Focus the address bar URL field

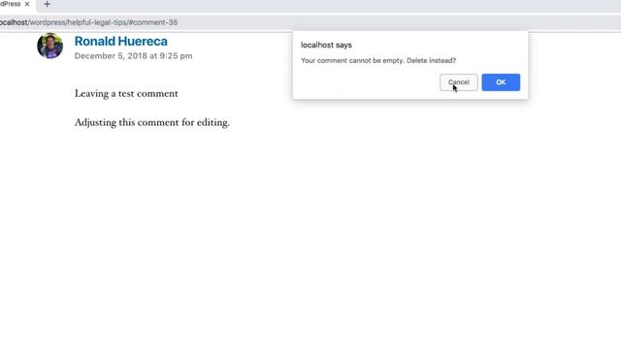(x=310, y=22)
